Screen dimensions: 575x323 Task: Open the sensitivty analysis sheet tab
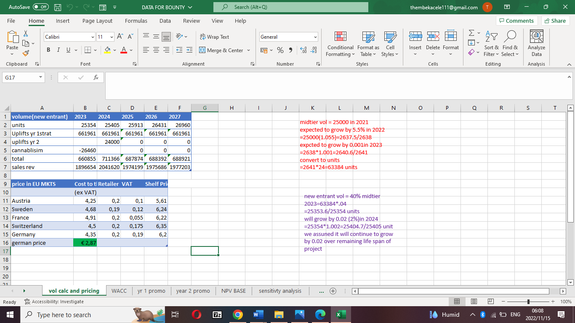pyautogui.click(x=280, y=291)
